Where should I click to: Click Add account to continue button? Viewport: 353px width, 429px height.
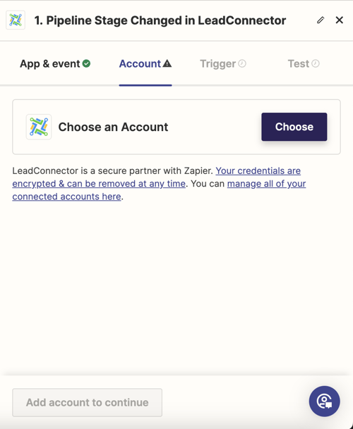pos(88,402)
